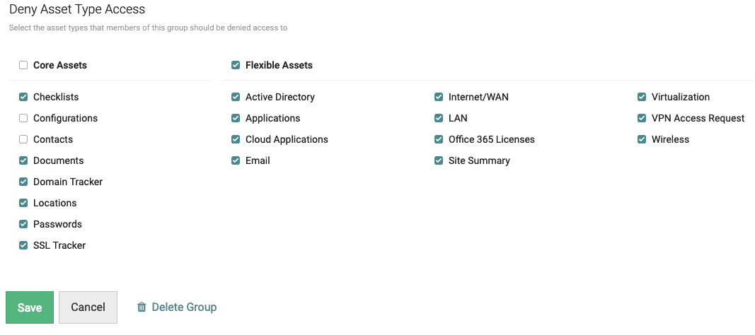Viewport: 755px width, 335px height.
Task: Uncheck the Checklists checkbox
Action: pos(23,97)
